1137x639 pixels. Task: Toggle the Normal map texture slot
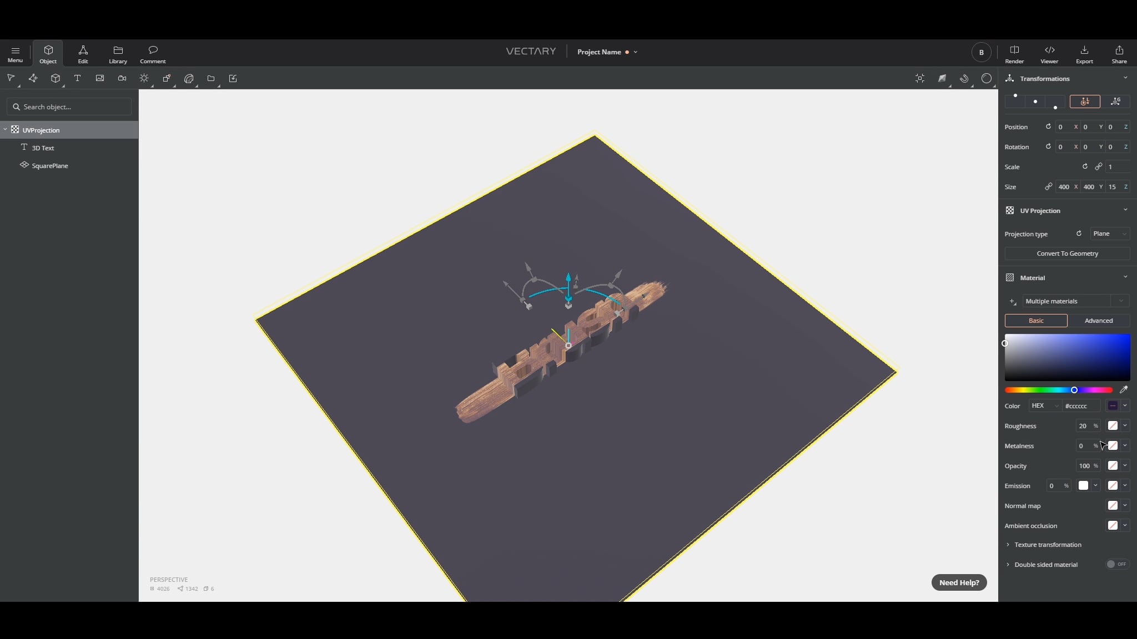[x=1113, y=505]
